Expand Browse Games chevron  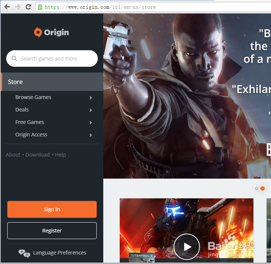[x=91, y=98]
